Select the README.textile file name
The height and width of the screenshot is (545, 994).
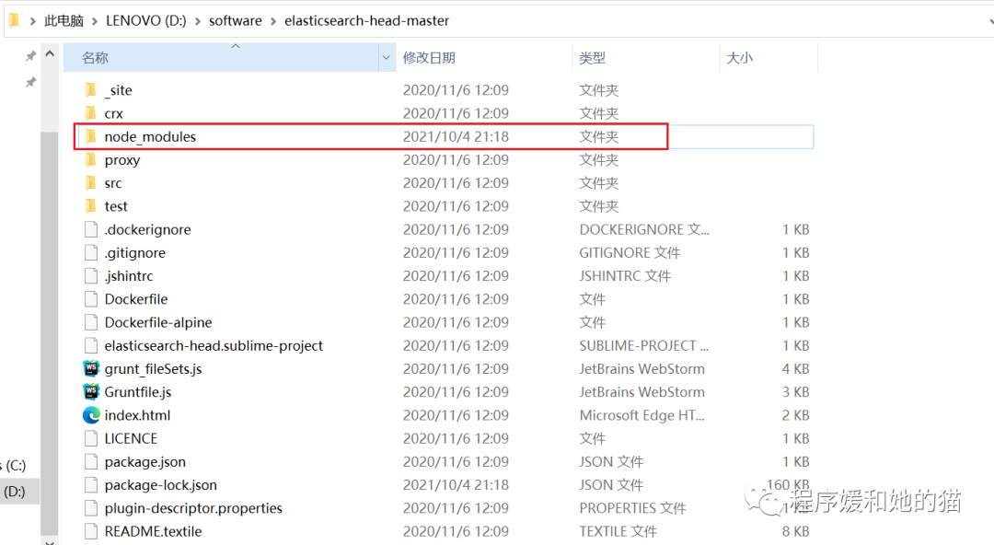click(153, 532)
